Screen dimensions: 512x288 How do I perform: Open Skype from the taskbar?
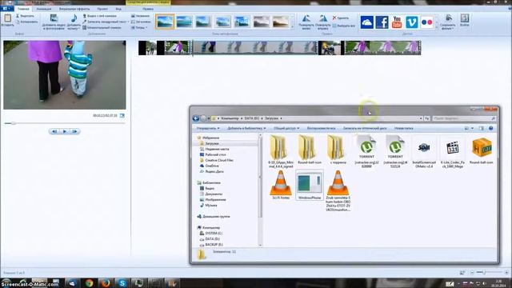click(x=122, y=282)
